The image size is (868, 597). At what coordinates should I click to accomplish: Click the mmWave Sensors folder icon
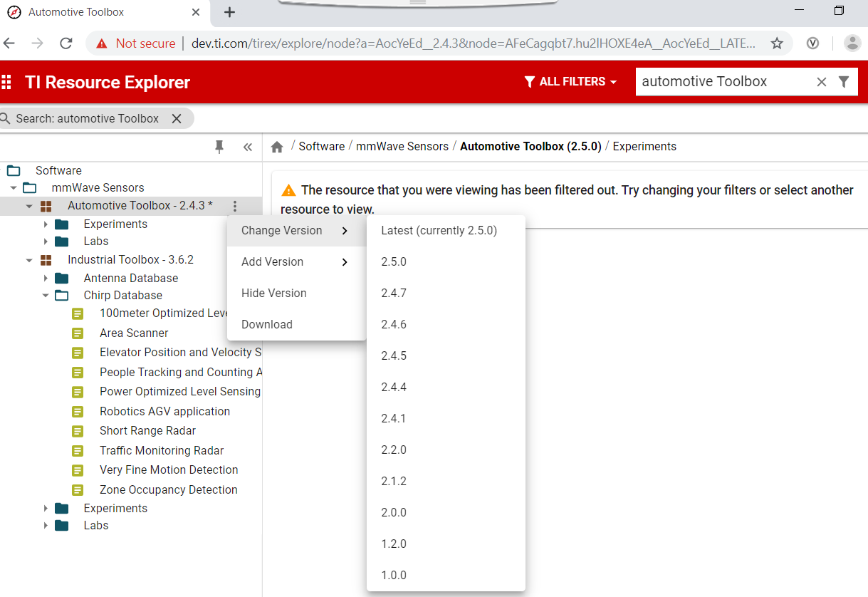coord(30,188)
